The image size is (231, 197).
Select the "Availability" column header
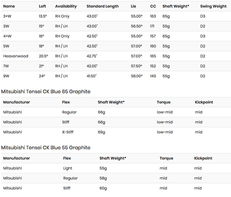pyautogui.click(x=66, y=6)
